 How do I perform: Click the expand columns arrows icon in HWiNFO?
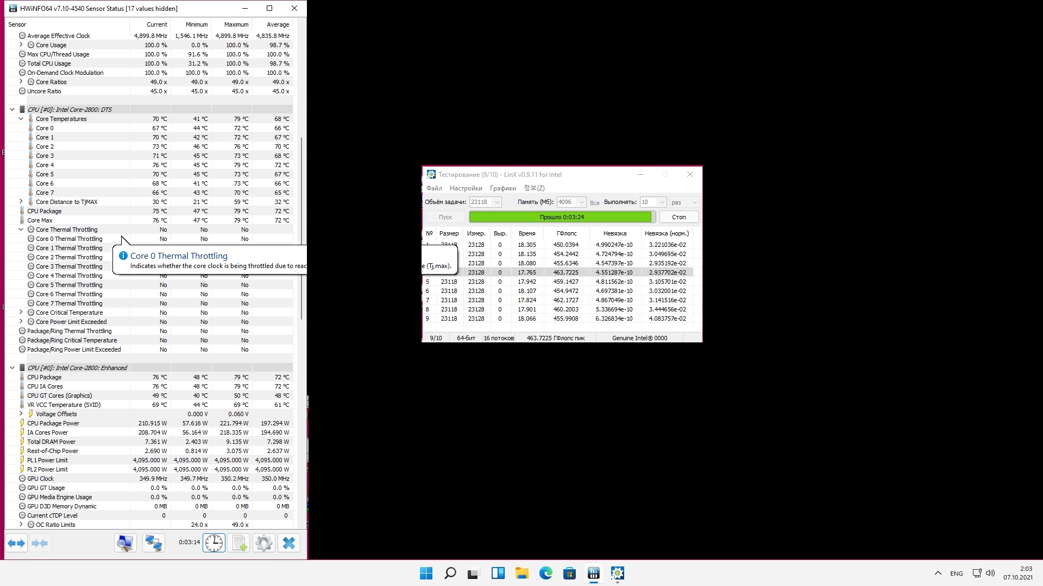coord(16,543)
